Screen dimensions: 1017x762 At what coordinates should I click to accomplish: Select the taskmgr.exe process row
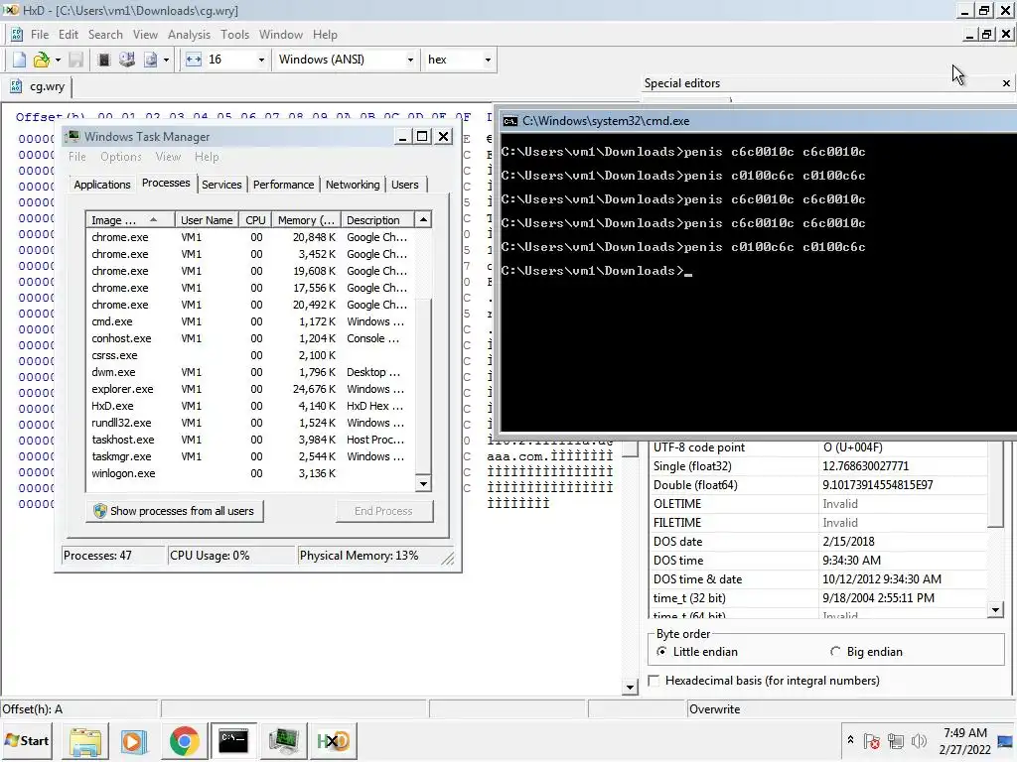250,456
